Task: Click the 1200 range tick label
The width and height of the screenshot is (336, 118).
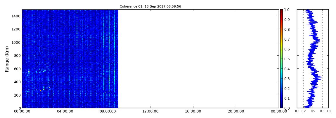Action: click(x=16, y=29)
